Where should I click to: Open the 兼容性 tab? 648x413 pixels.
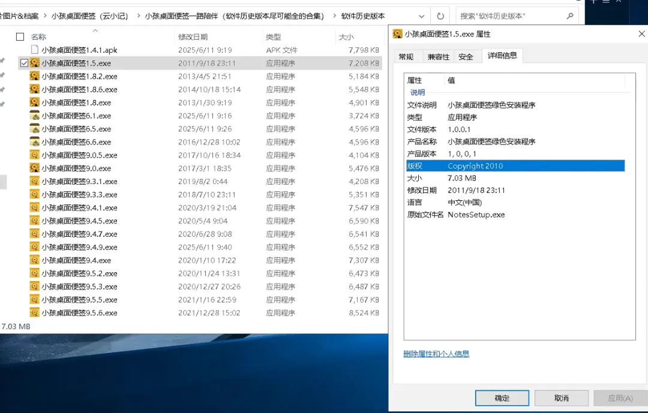pos(438,57)
